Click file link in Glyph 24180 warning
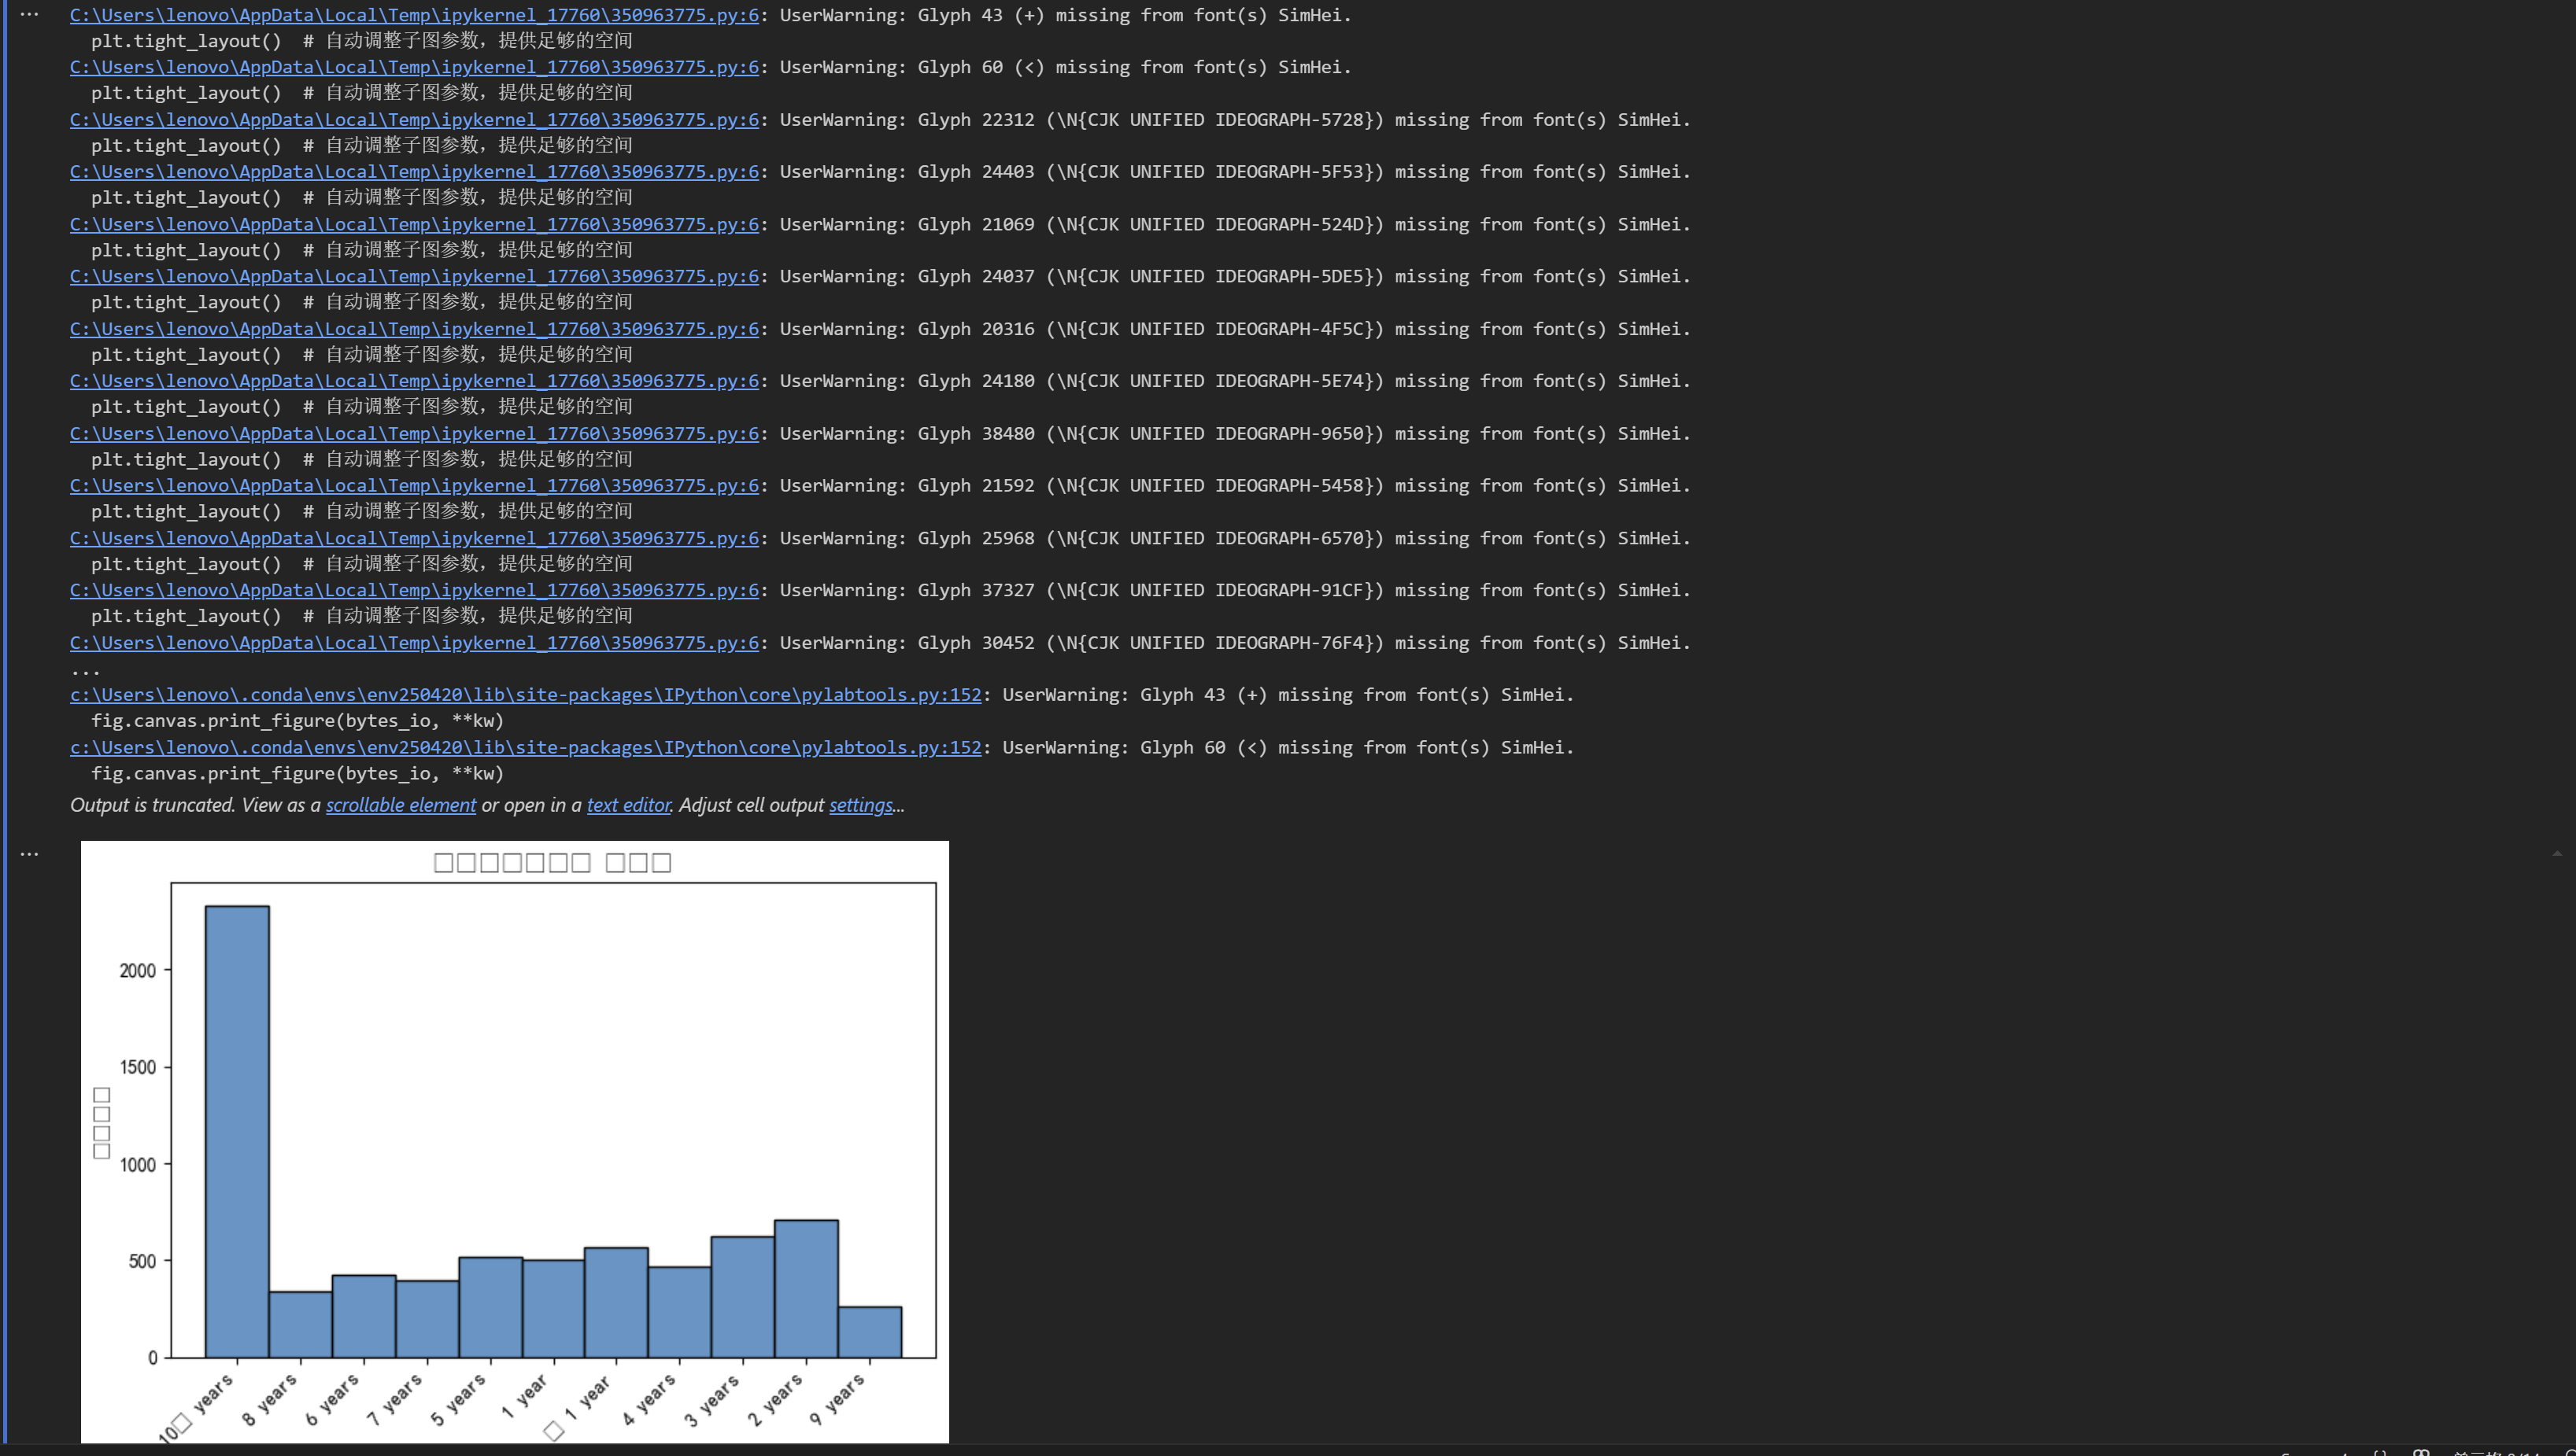The height and width of the screenshot is (1456, 2576). click(414, 381)
